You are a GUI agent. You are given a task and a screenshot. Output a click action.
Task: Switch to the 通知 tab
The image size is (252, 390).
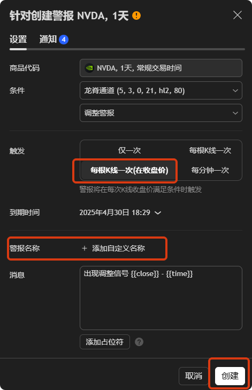tap(48, 39)
